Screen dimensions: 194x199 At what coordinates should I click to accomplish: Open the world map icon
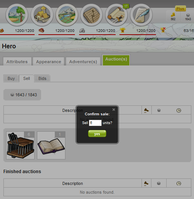point(67,15)
